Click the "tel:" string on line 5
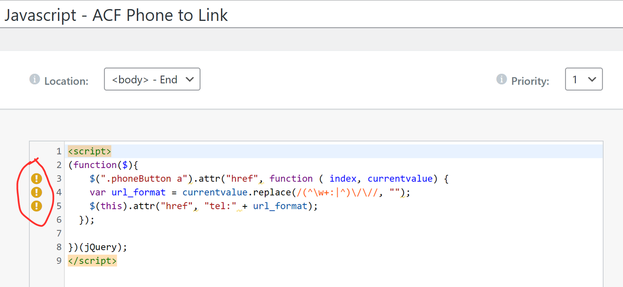The width and height of the screenshot is (623, 287). coord(220,206)
